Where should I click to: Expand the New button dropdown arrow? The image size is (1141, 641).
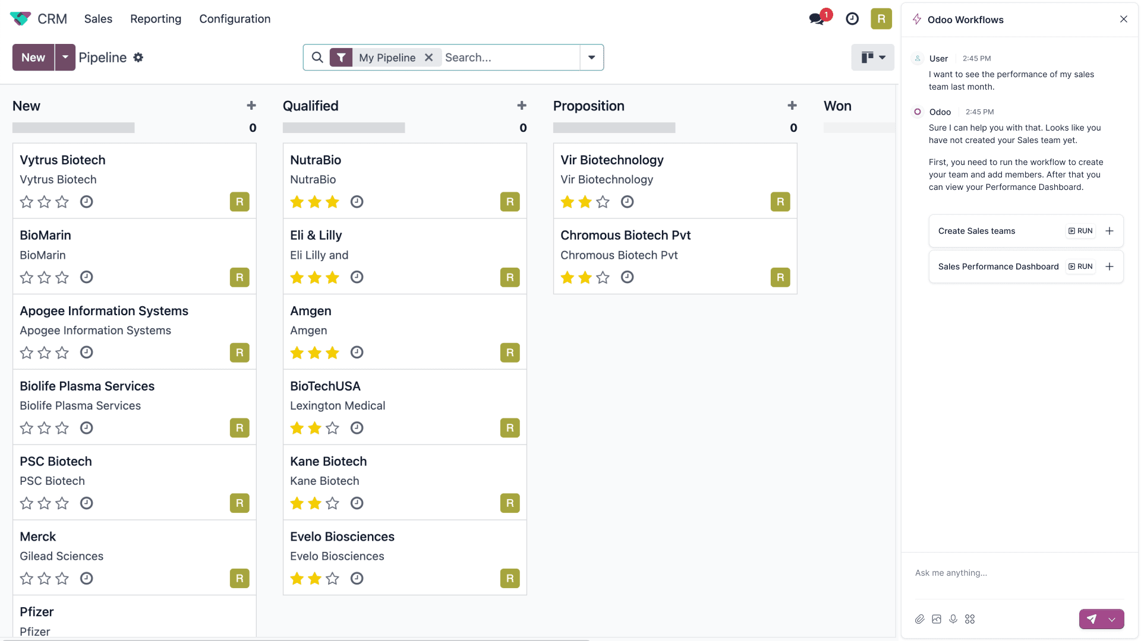pyautogui.click(x=65, y=58)
